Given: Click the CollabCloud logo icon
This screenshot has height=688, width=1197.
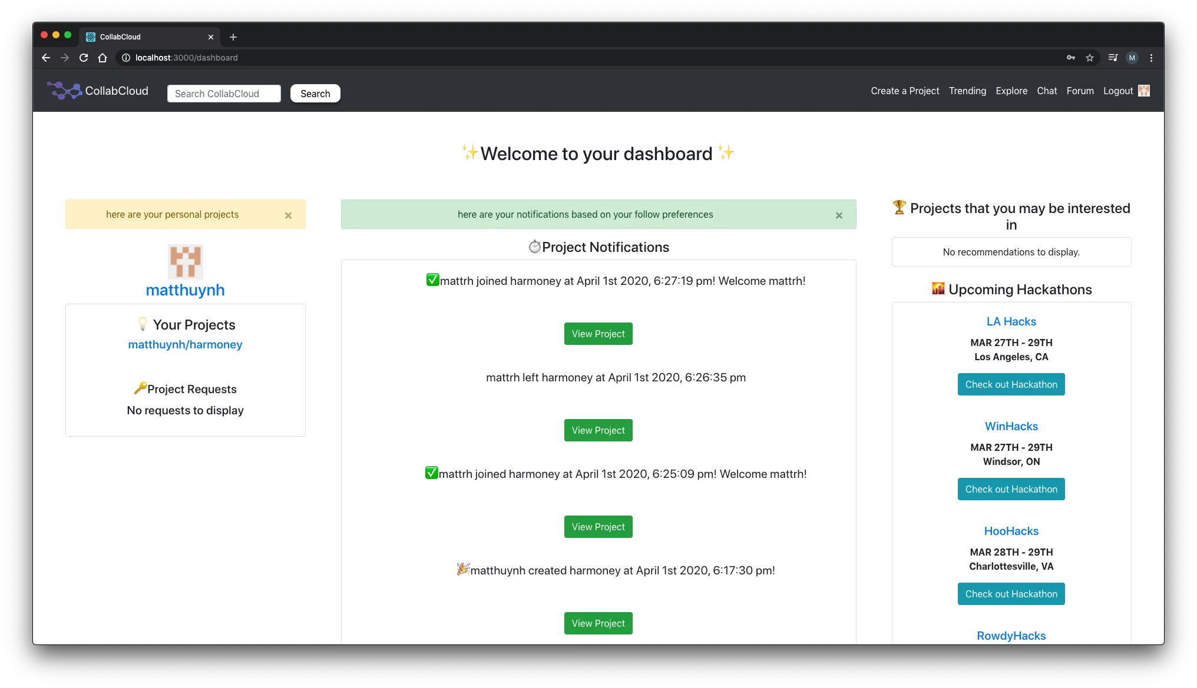Looking at the screenshot, I should (65, 91).
